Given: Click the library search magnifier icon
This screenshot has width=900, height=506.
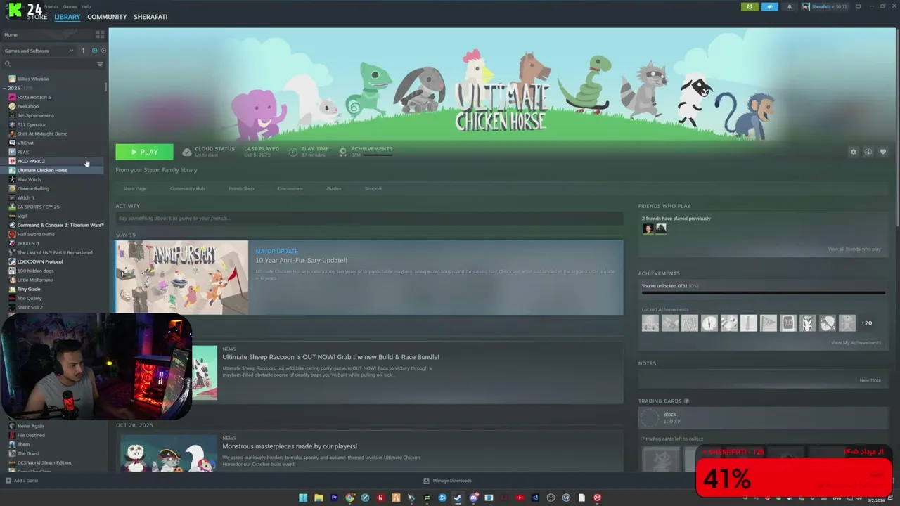Looking at the screenshot, I should pos(8,64).
